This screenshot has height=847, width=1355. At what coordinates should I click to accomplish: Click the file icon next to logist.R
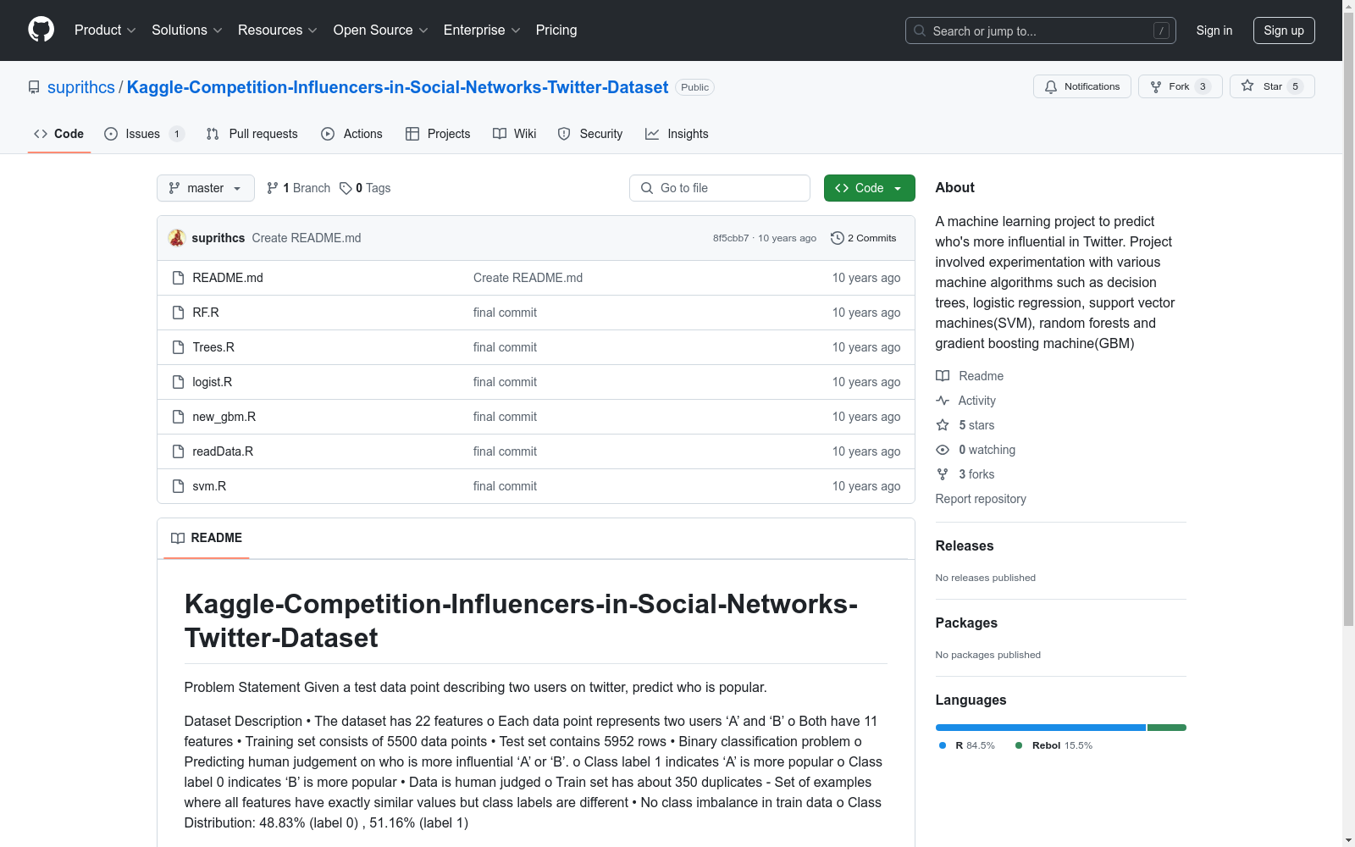pyautogui.click(x=178, y=382)
